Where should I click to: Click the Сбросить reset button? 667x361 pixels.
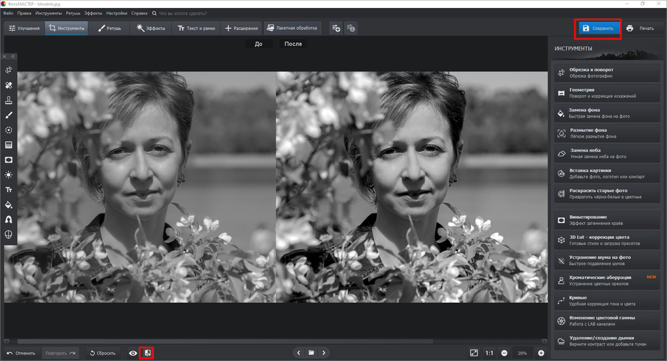coord(102,353)
